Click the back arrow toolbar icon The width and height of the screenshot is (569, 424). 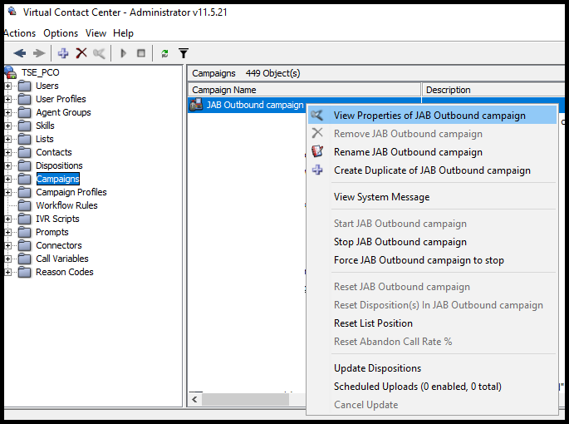tap(20, 53)
